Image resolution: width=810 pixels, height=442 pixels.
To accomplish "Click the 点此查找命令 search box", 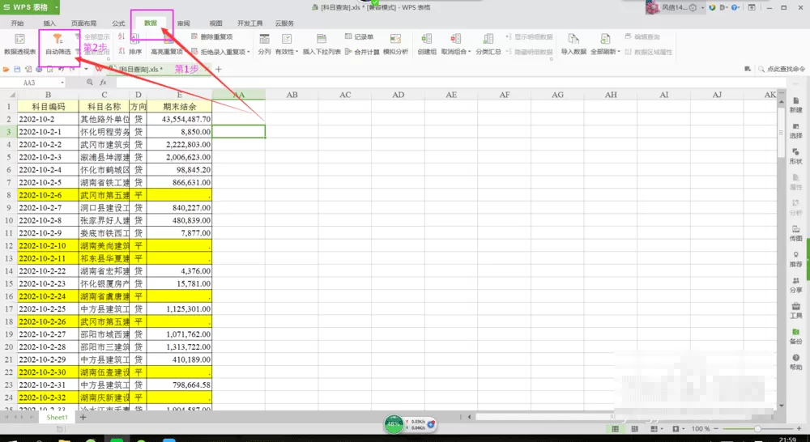I will (781, 69).
